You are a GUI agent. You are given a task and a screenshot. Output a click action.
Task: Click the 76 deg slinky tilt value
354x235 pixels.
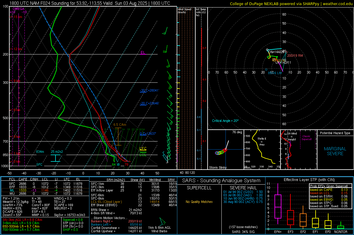(x=237, y=132)
